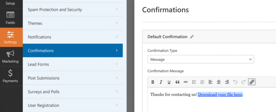Expand the Spam Protection and Security section
Image resolution: width=276 pixels, height=112 pixels.
(73, 9)
